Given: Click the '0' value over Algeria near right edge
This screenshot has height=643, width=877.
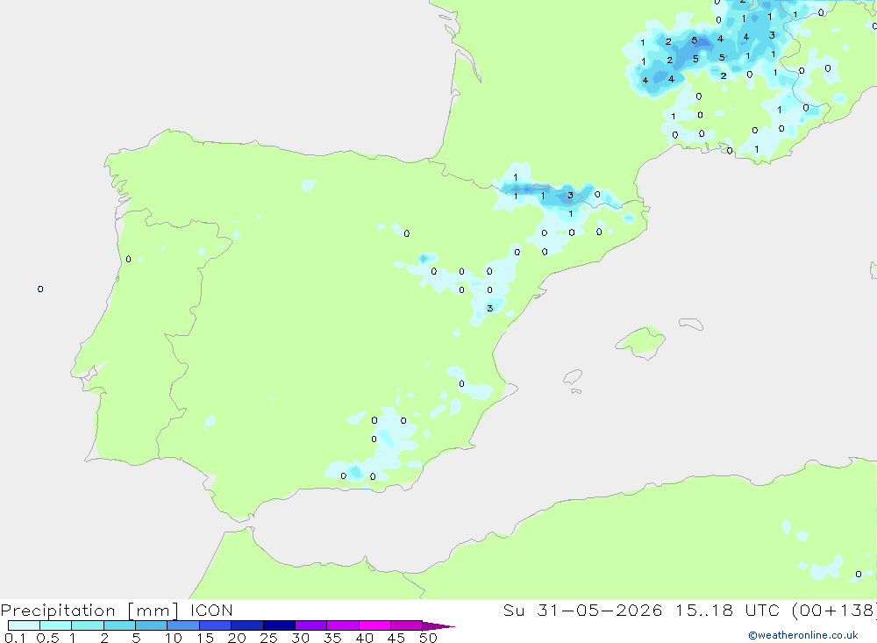Looking at the screenshot, I should pos(859,575).
